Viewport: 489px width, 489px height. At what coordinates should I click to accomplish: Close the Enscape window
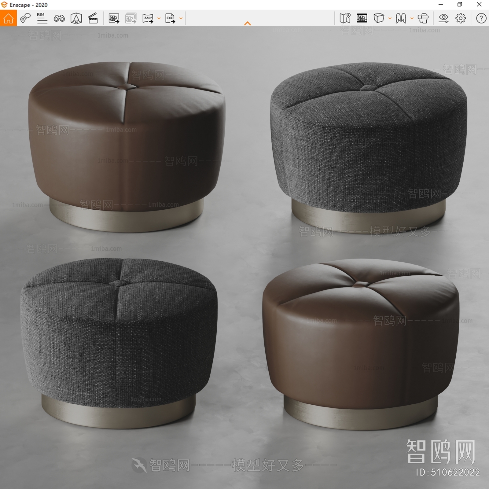coord(479,5)
